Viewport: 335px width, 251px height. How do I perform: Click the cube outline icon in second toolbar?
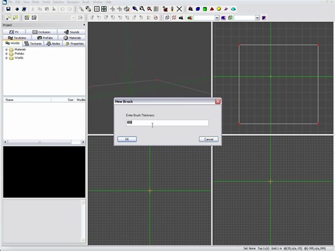coord(167,17)
